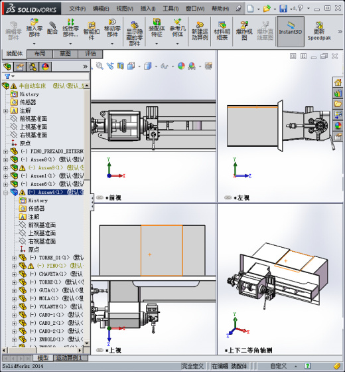Open the 工具(T) menu

171,9
